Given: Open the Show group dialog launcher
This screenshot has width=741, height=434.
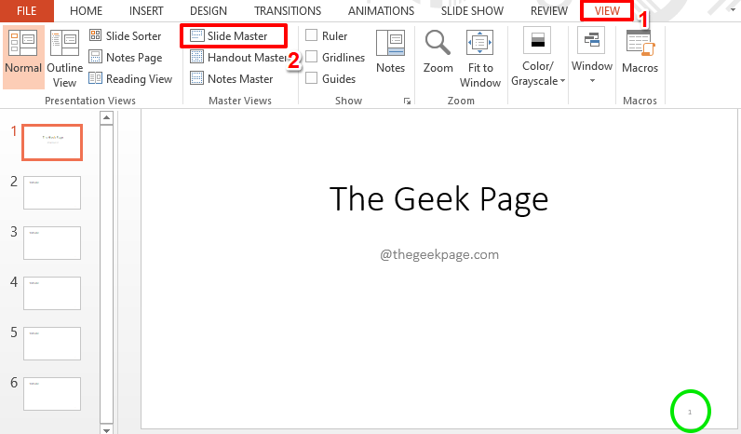Looking at the screenshot, I should pos(407,101).
